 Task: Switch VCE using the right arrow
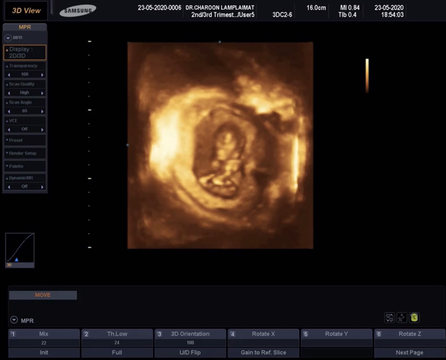coord(42,130)
